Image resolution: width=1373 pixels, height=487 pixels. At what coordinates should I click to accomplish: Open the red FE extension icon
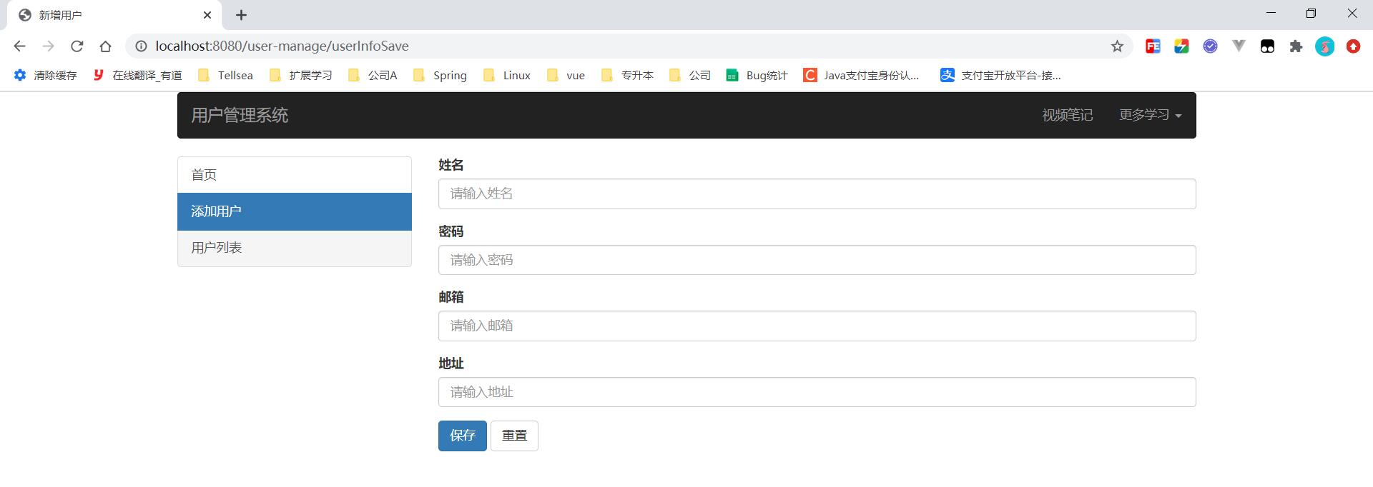pyautogui.click(x=1153, y=46)
